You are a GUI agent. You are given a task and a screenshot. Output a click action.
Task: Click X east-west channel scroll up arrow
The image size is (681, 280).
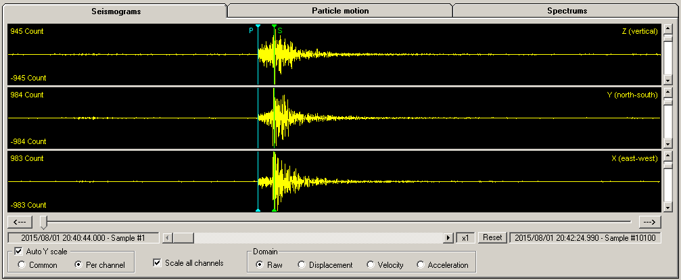pyautogui.click(x=668, y=156)
